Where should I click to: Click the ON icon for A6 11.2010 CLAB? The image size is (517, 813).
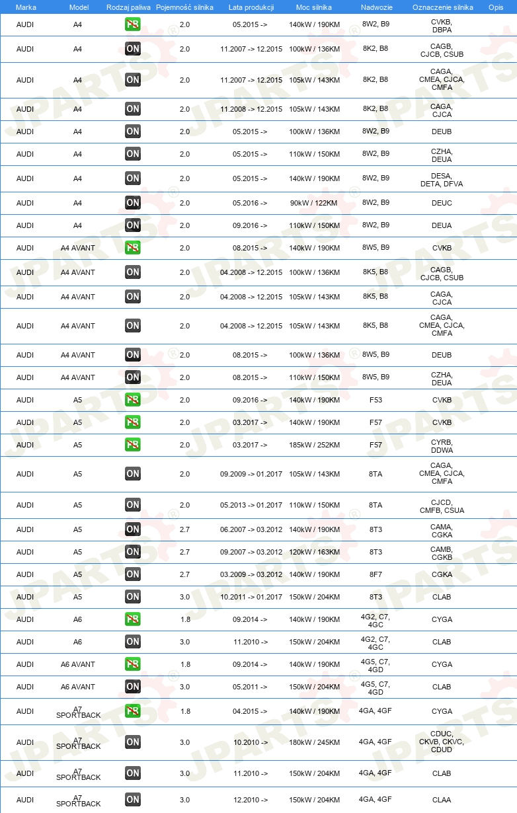133,642
